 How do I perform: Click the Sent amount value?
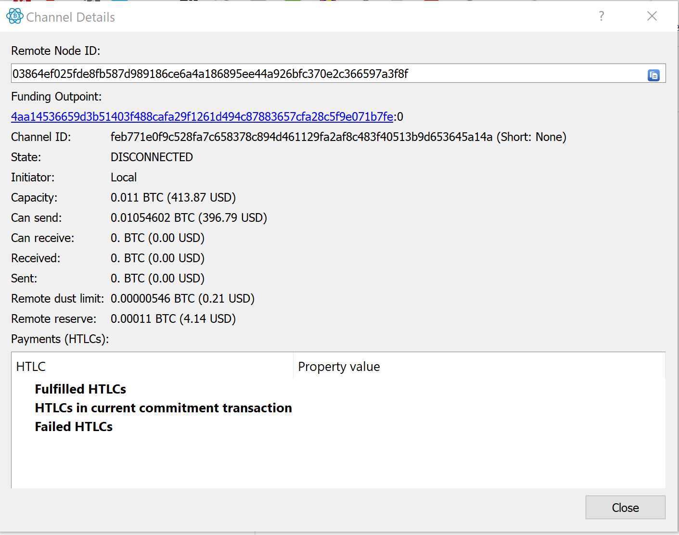coord(157,278)
